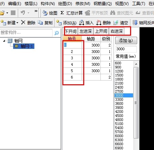This screenshot has height=150, width=154.
Task: Open the 钢筋量(Q) menu
Action: click(103, 4)
